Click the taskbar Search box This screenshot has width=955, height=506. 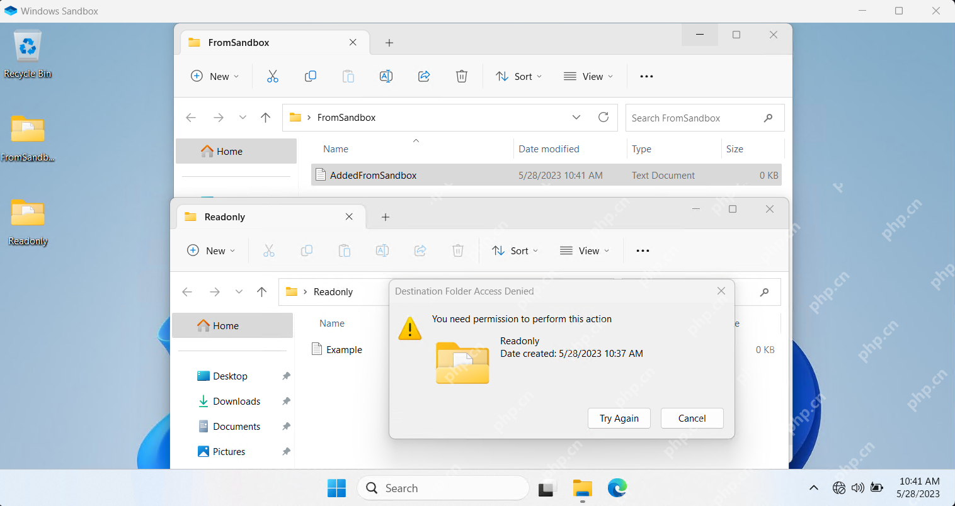(x=443, y=488)
